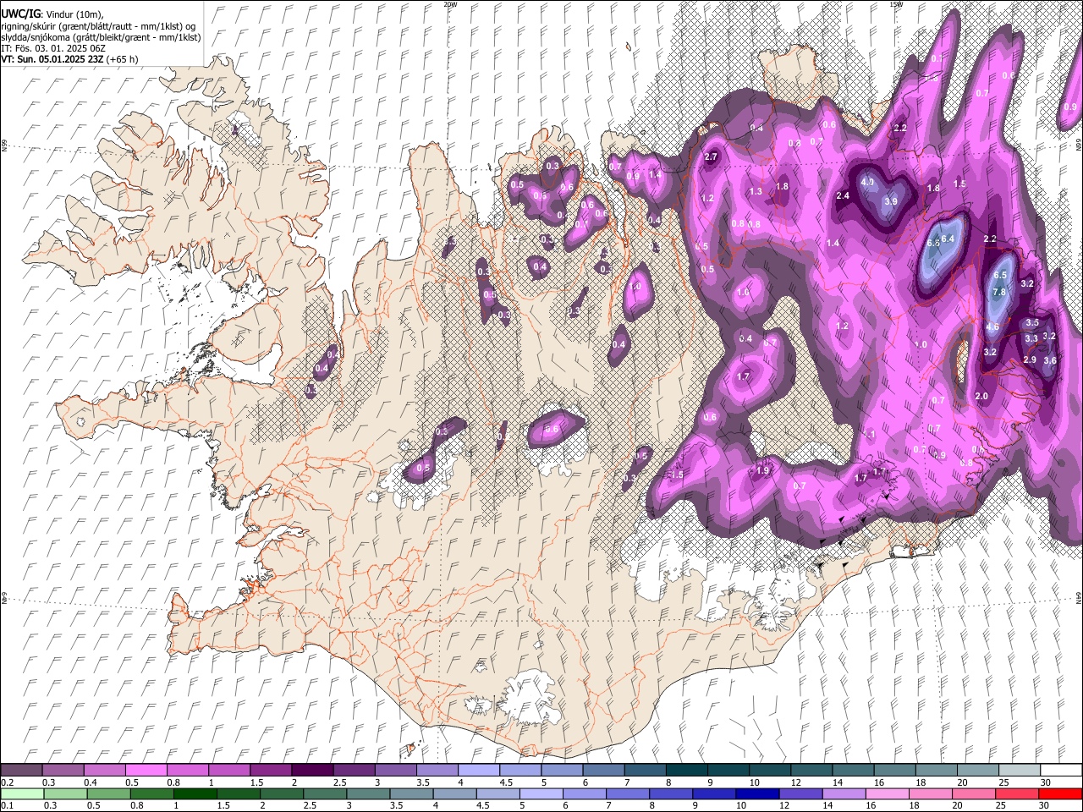Image resolution: width=1083 pixels, height=812 pixels.
Task: Select the 3.5 precipitation value
Action: click(x=1032, y=323)
